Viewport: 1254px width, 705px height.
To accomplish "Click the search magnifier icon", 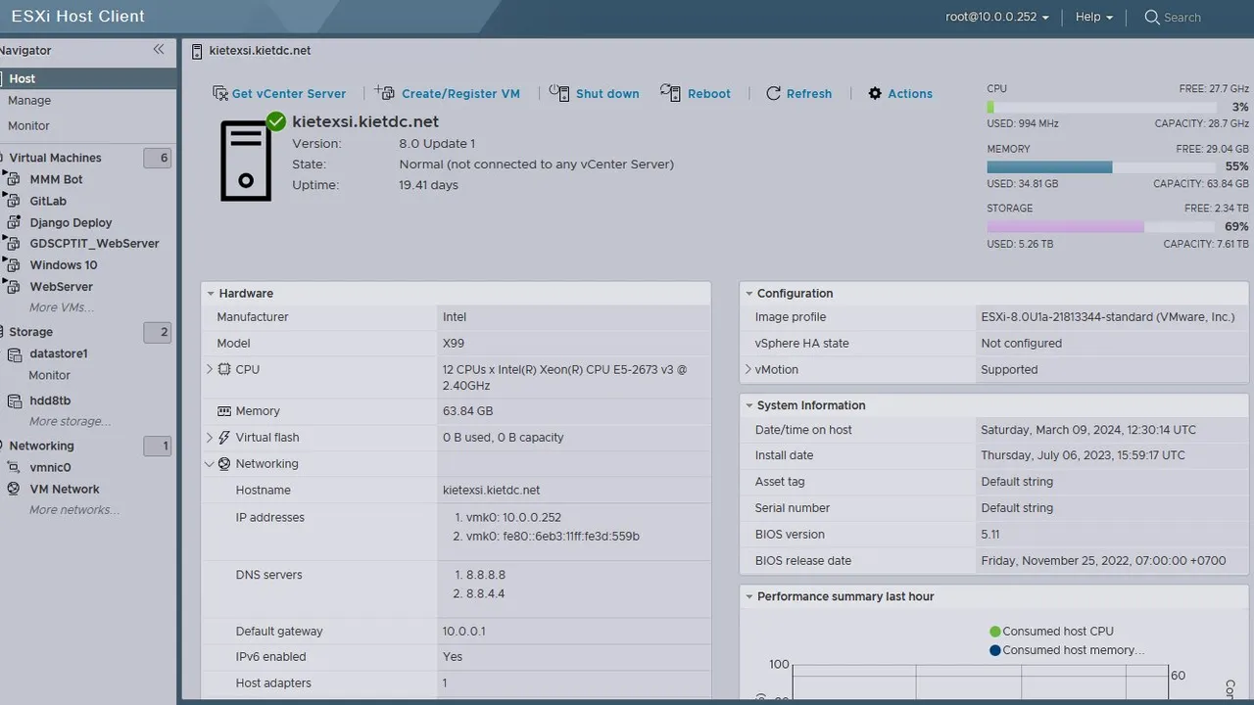I will tap(1152, 18).
